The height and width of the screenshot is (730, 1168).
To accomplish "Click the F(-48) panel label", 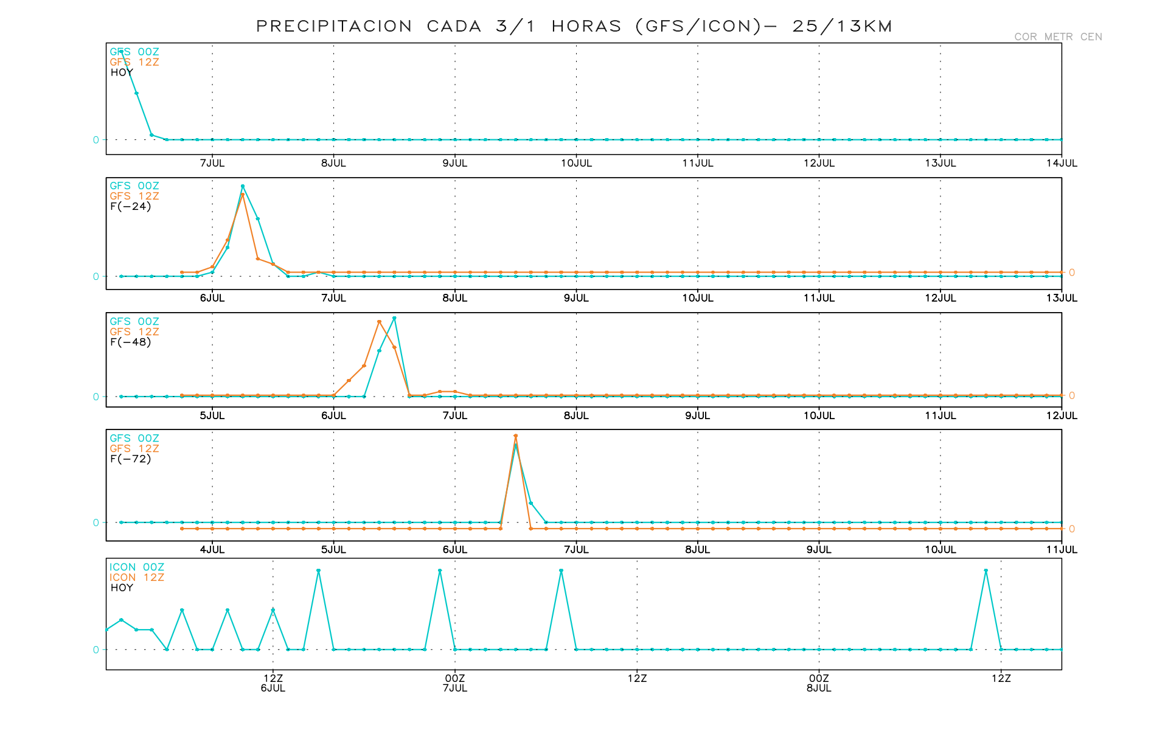I will pyautogui.click(x=131, y=342).
